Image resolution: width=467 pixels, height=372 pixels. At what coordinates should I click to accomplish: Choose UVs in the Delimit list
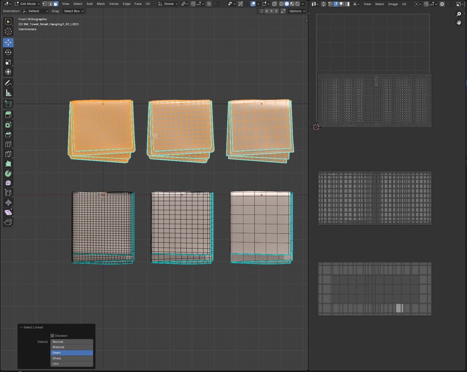point(72,364)
